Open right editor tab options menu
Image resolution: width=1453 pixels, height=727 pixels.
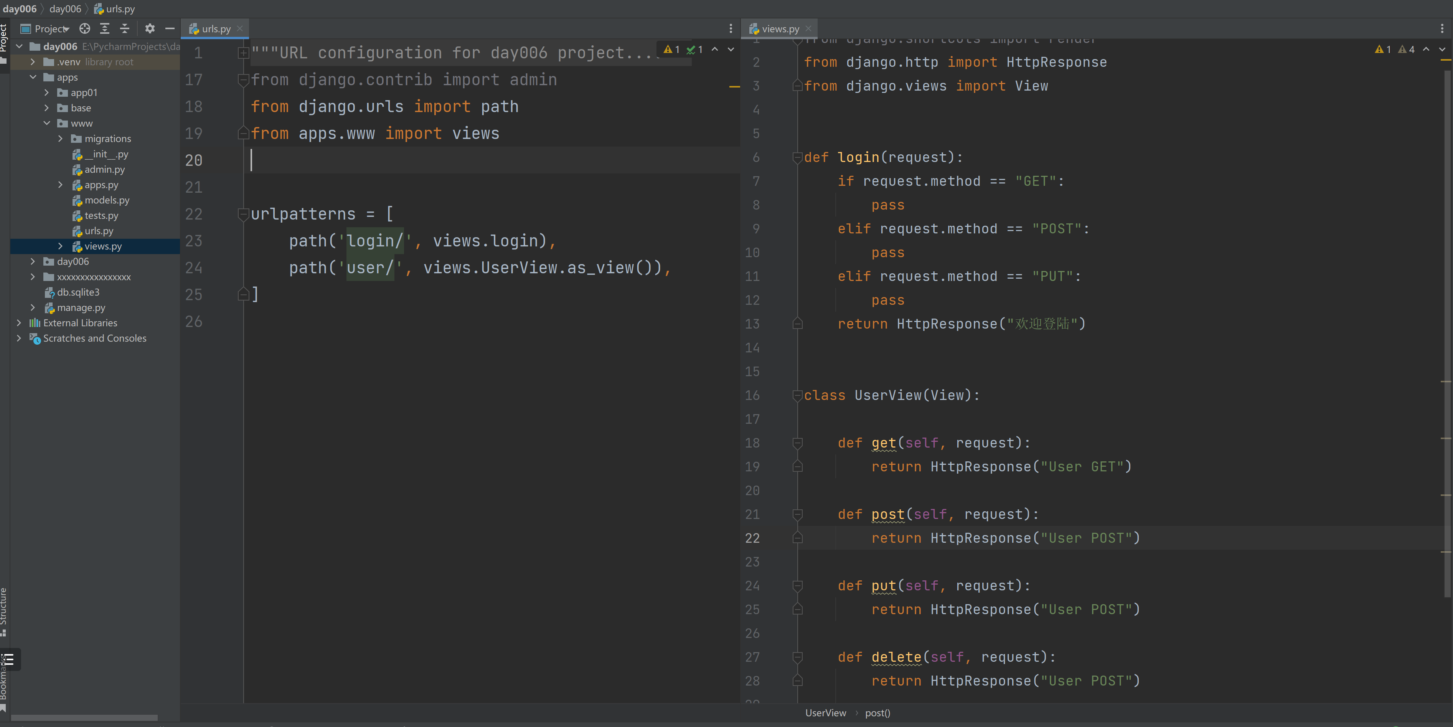1442,28
